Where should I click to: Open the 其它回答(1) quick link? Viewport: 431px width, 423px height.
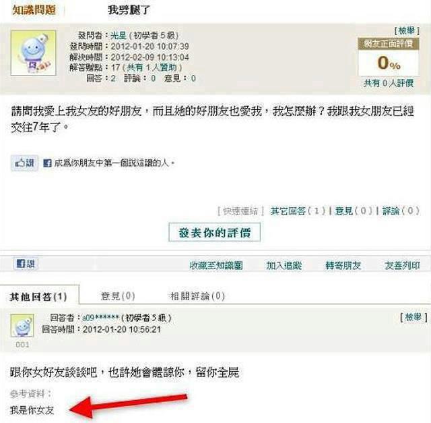(x=298, y=211)
